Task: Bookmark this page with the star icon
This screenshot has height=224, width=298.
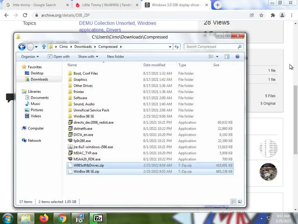Action: pos(261,15)
